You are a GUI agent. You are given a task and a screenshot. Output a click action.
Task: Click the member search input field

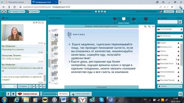point(168,22)
